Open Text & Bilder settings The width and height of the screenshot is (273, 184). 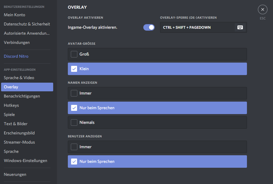pos(27,124)
